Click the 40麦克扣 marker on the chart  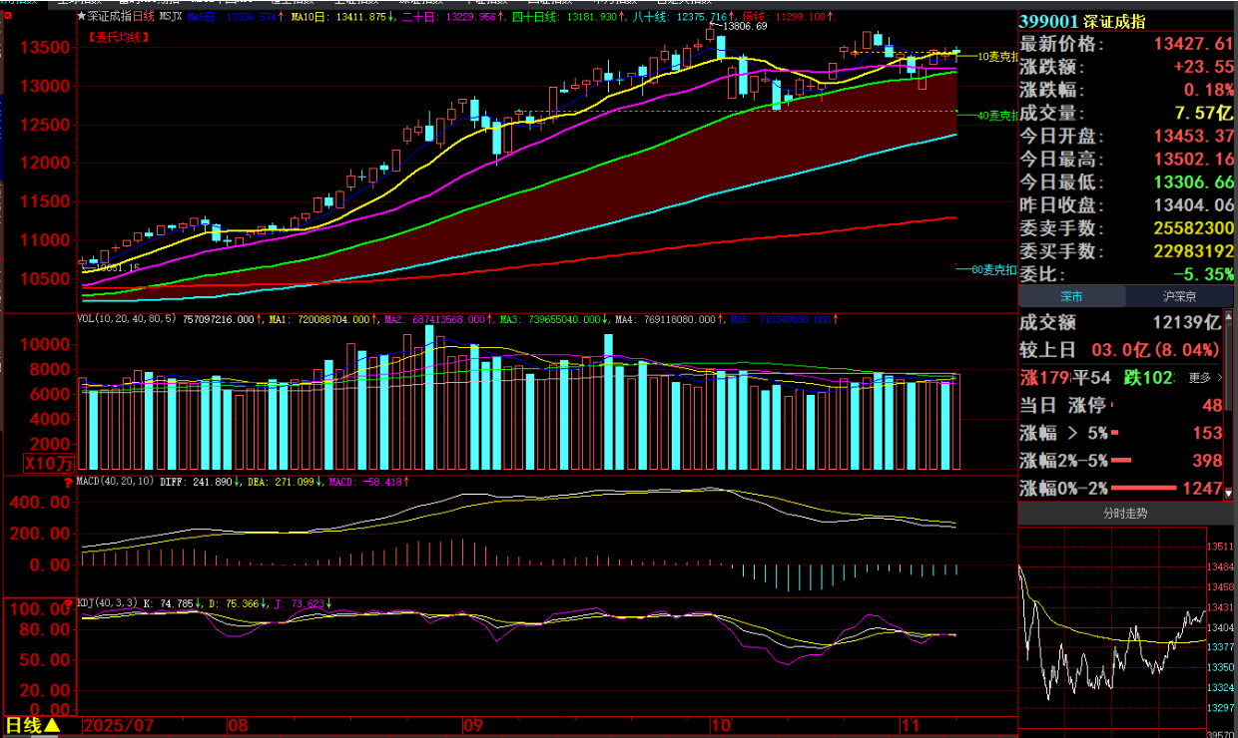pyautogui.click(x=995, y=116)
